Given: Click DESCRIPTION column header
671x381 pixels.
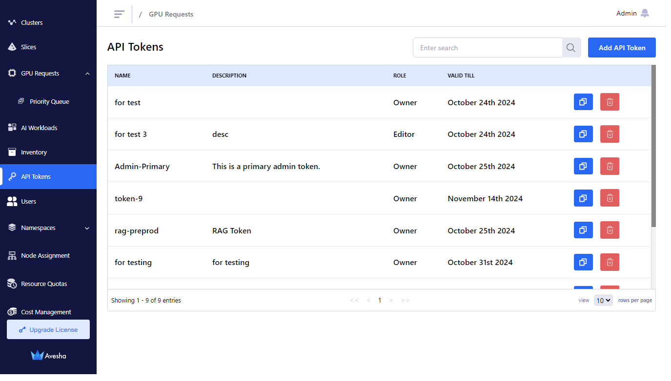Looking at the screenshot, I should coord(229,76).
